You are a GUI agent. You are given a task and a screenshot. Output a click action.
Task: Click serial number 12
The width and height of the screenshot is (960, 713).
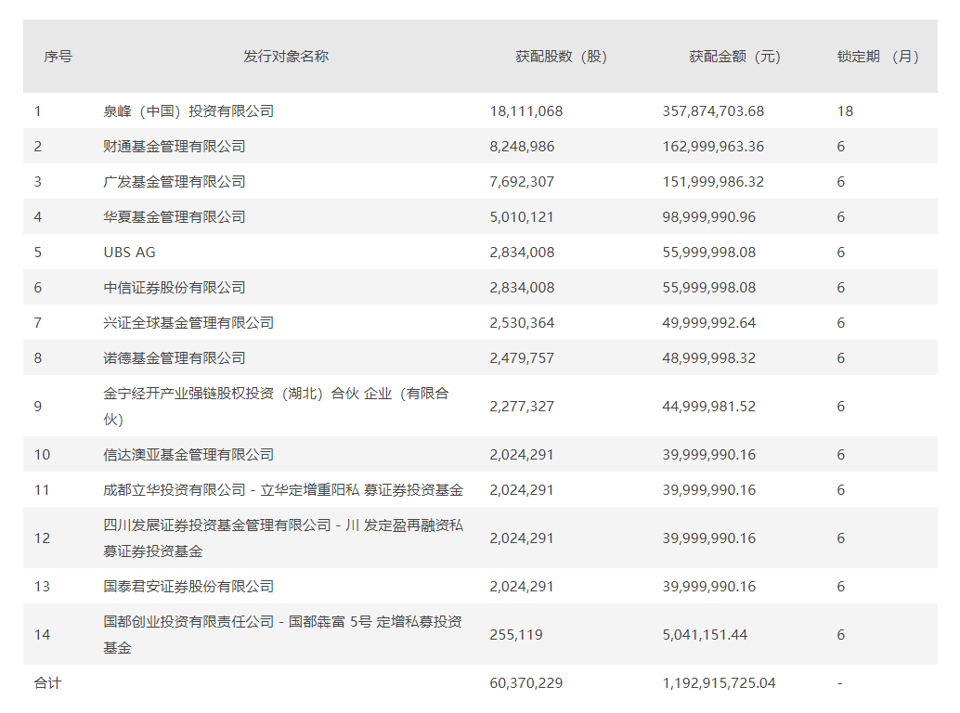pyautogui.click(x=42, y=538)
